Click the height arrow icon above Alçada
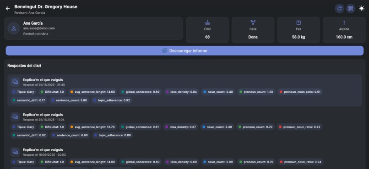 coord(344,23)
